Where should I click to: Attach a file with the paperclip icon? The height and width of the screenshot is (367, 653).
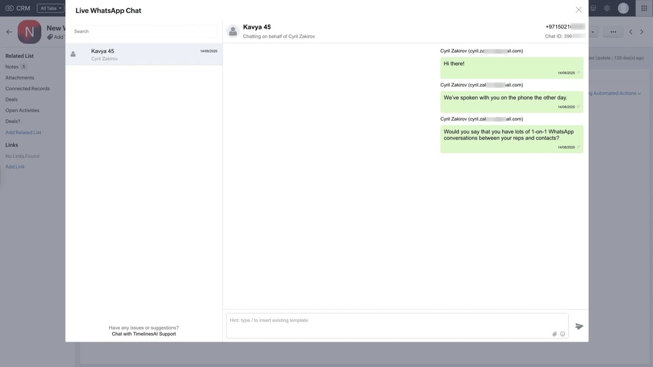(555, 333)
